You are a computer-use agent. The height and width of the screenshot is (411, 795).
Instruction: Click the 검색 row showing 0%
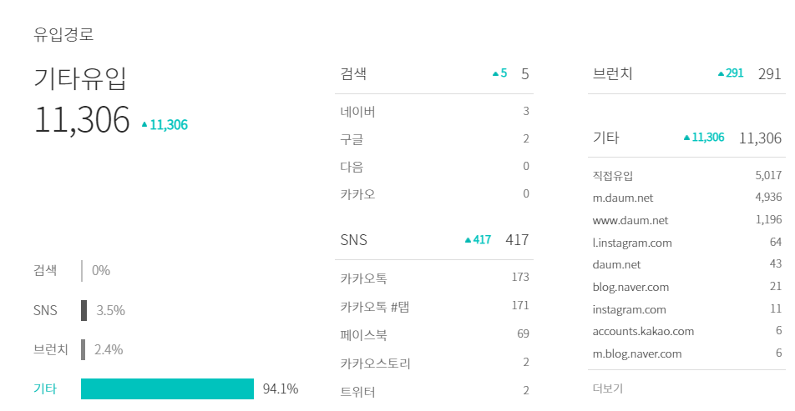tap(72, 271)
